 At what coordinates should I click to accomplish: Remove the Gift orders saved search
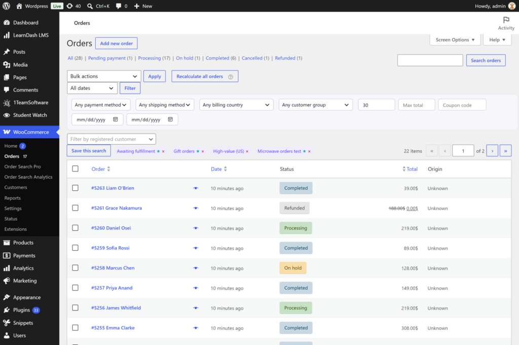[x=203, y=151]
